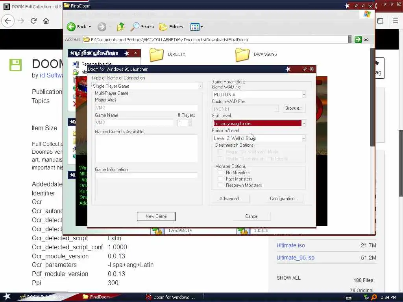The height and width of the screenshot is (302, 403).
Task: Click the Back arrow icon in FinalDoom explorer
Action: click(71, 27)
